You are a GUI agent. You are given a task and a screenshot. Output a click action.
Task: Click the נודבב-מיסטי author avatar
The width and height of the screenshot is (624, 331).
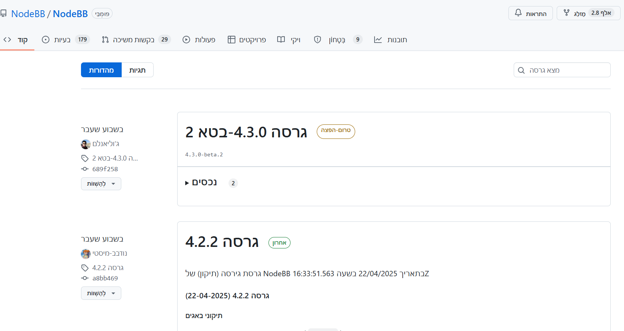click(86, 254)
